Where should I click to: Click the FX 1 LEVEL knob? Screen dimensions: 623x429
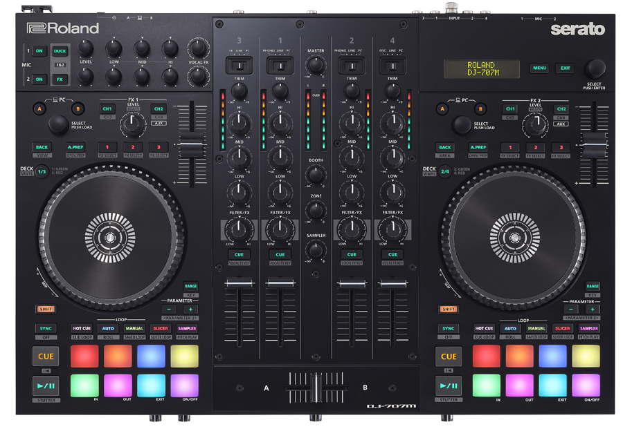point(133,123)
